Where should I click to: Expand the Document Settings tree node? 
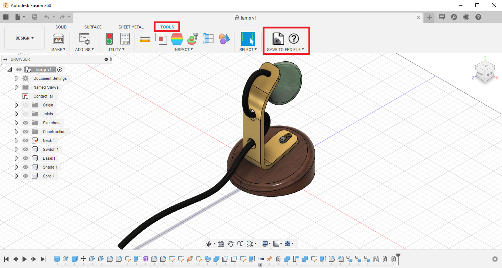click(x=16, y=78)
